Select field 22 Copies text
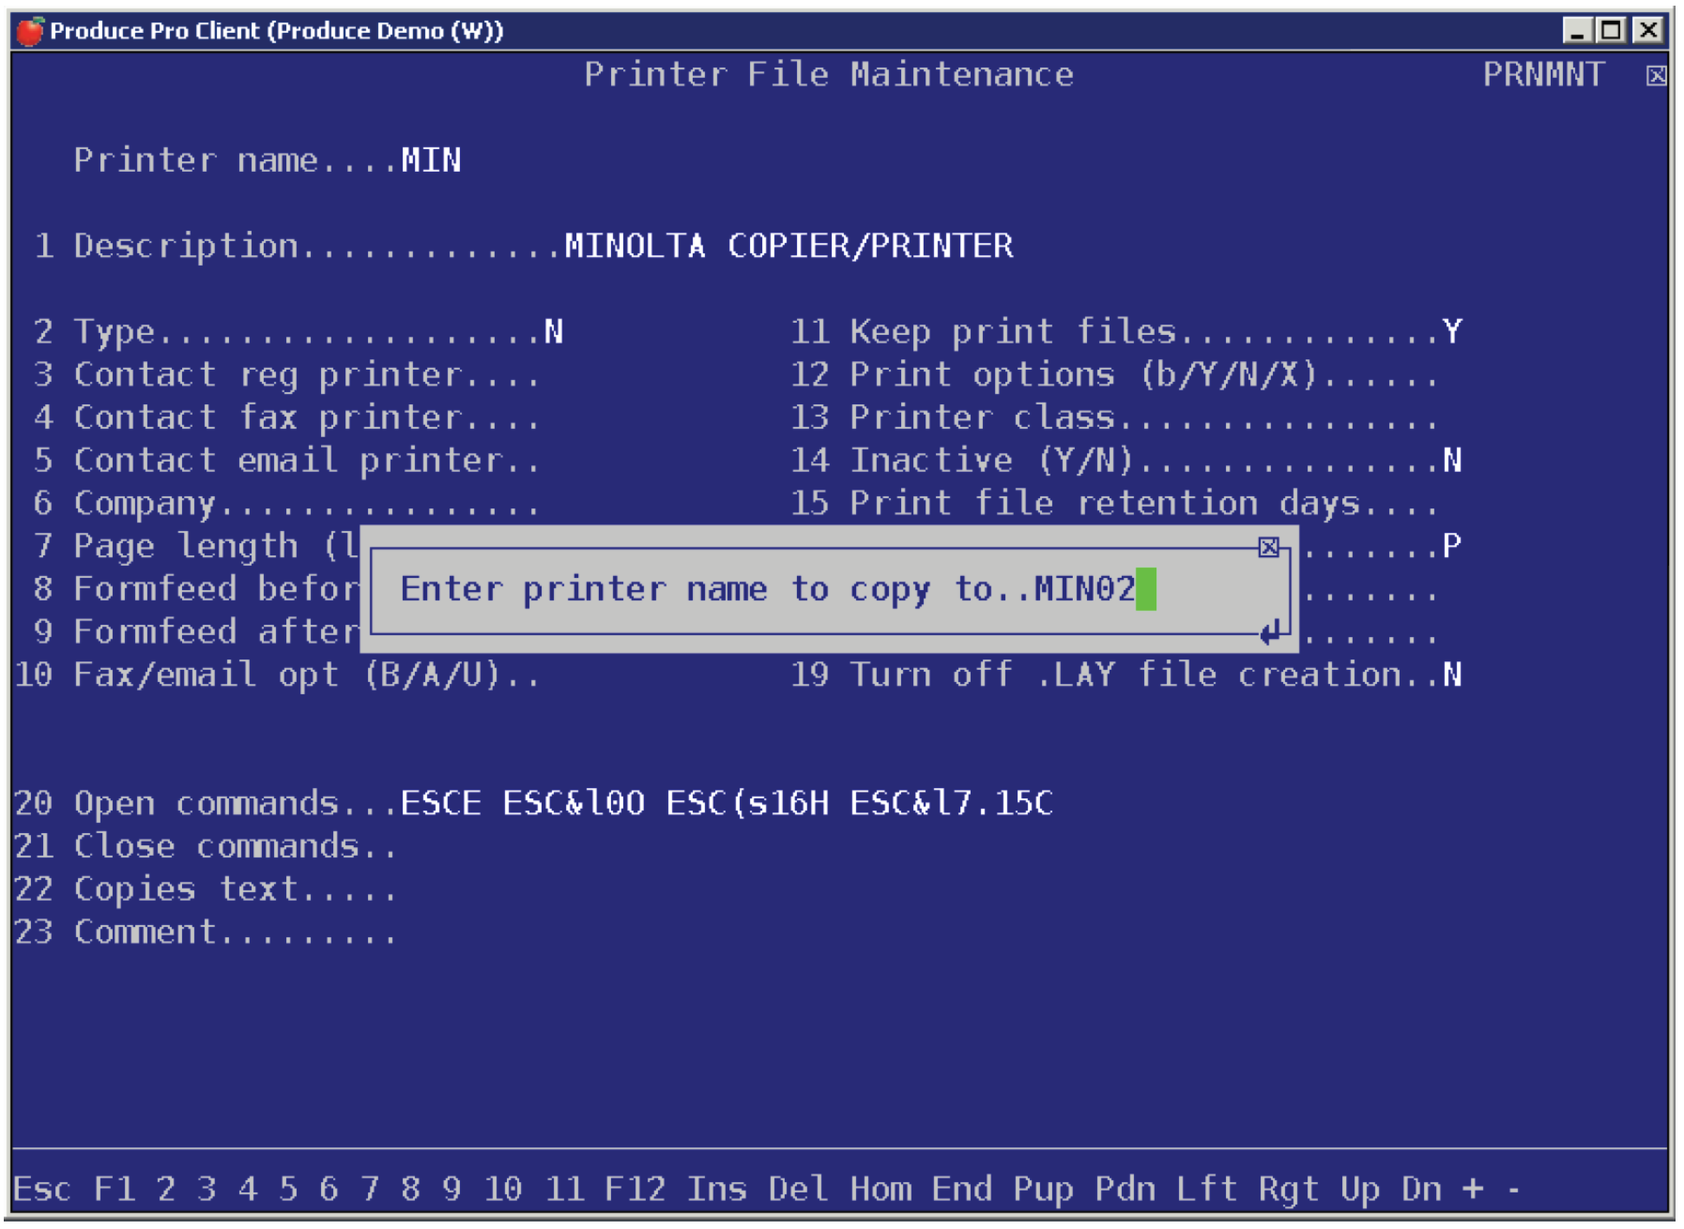 pyautogui.click(x=206, y=889)
